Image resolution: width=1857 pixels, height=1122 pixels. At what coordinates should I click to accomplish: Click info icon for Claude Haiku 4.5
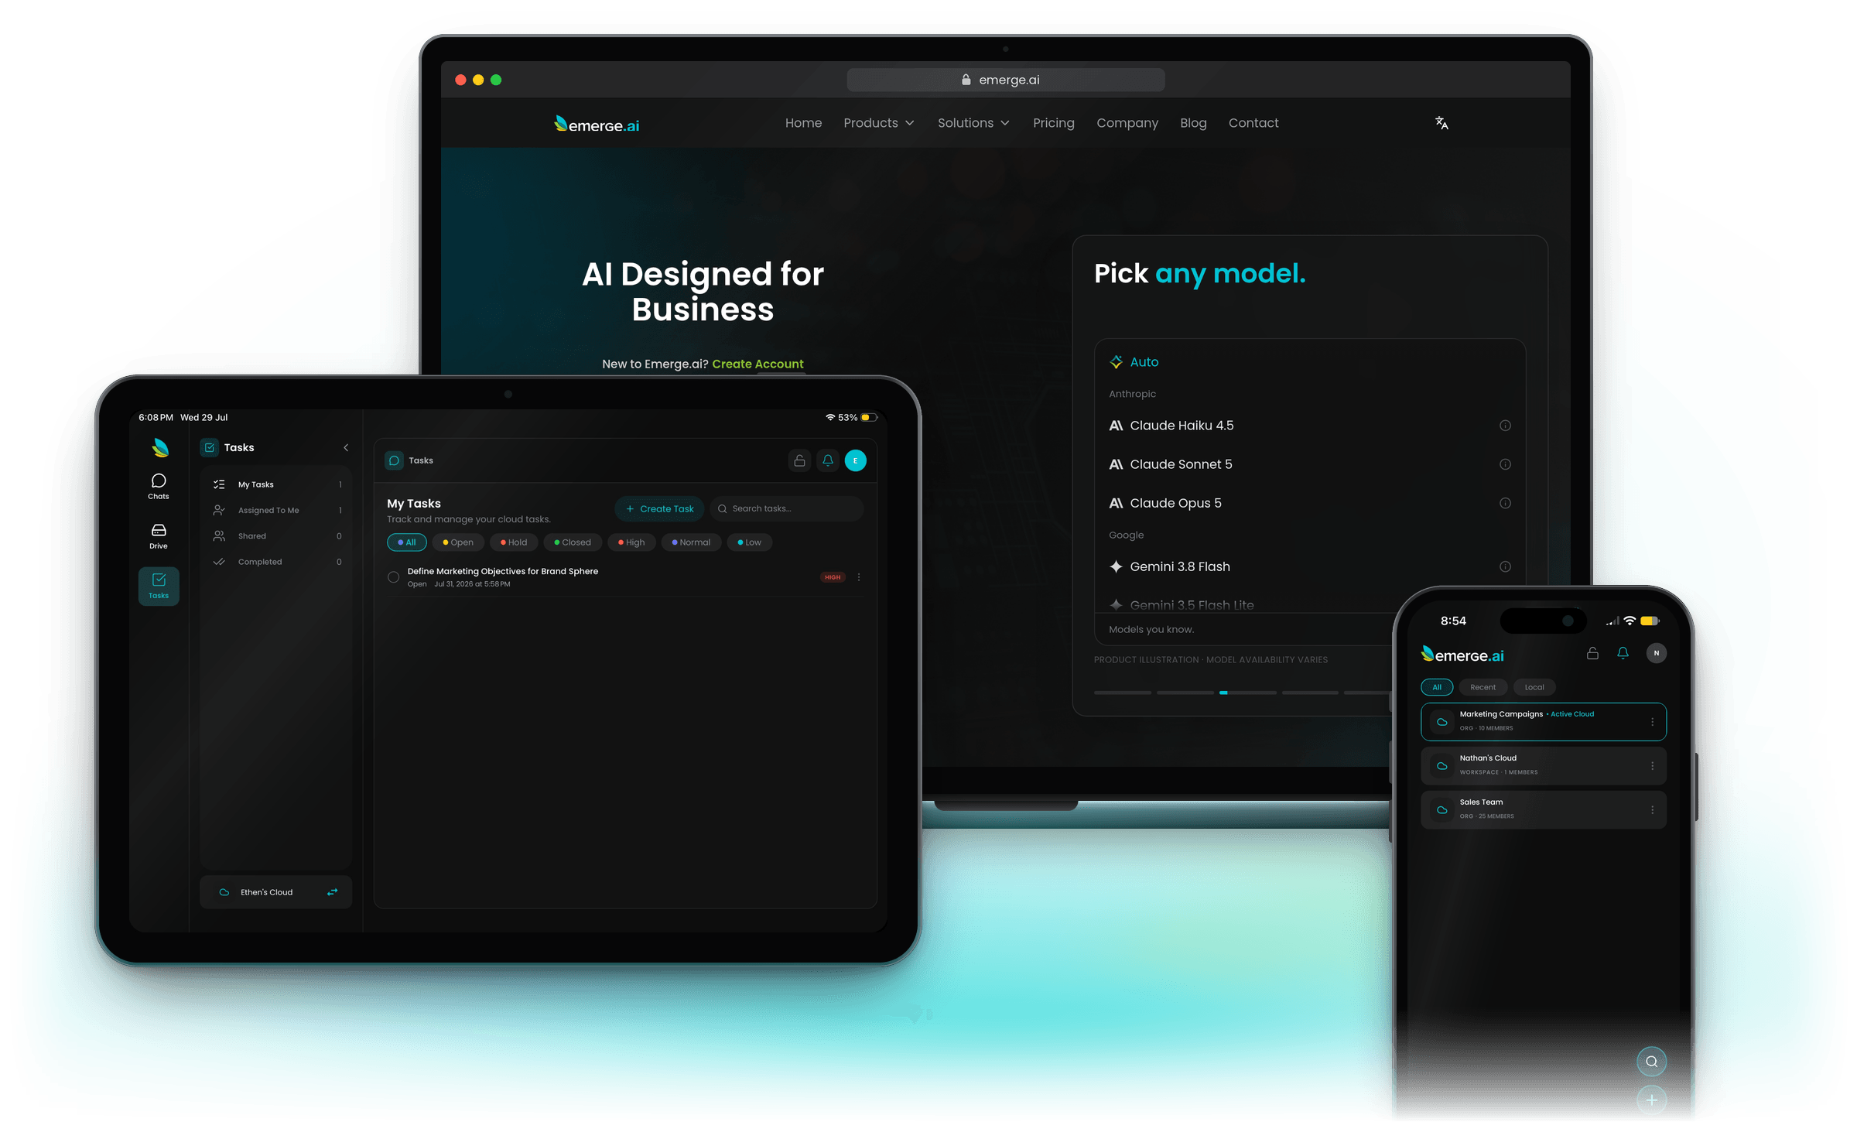[x=1505, y=426]
